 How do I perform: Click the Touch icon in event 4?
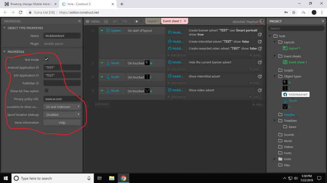[108, 90]
